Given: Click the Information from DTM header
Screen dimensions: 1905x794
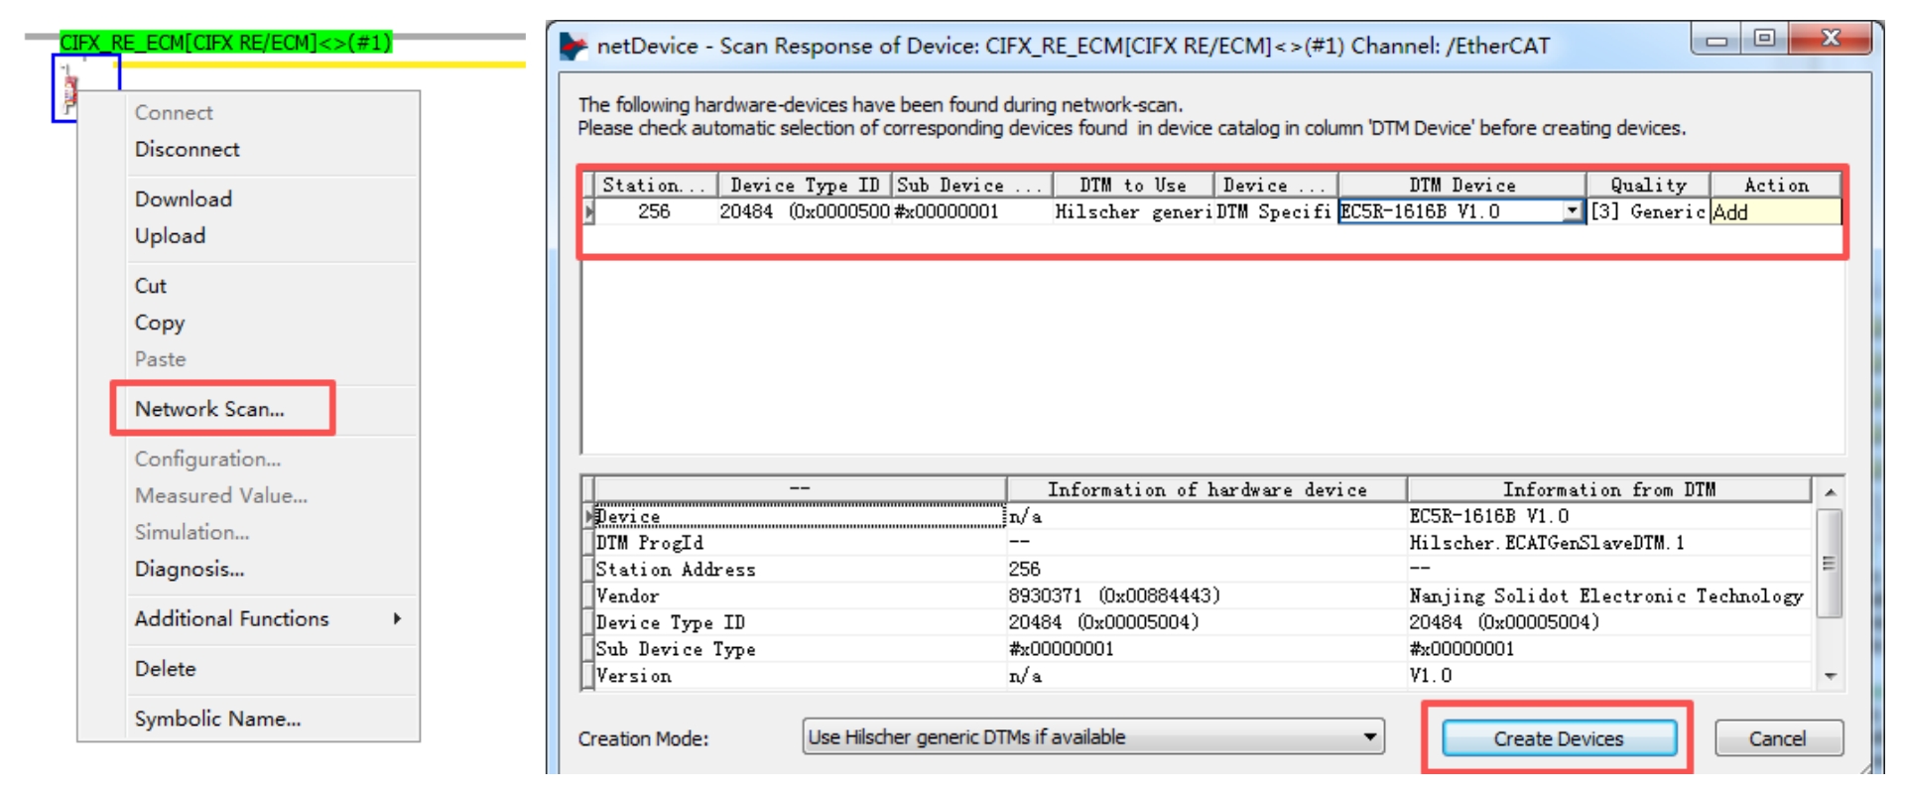Looking at the screenshot, I should pyautogui.click(x=1608, y=489).
